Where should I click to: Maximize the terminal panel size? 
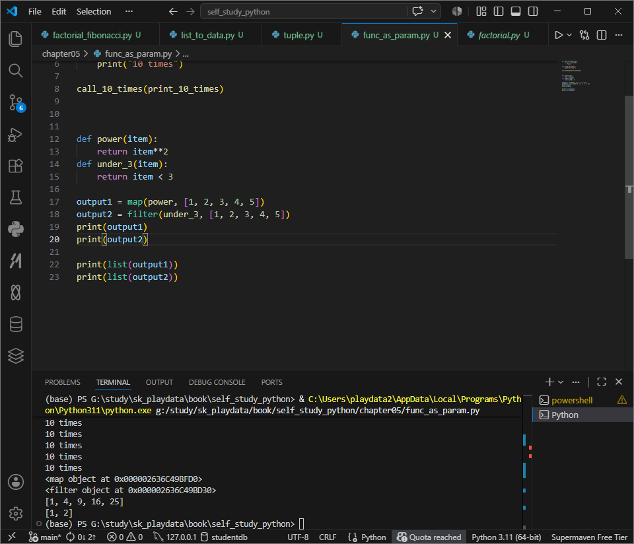click(x=602, y=382)
